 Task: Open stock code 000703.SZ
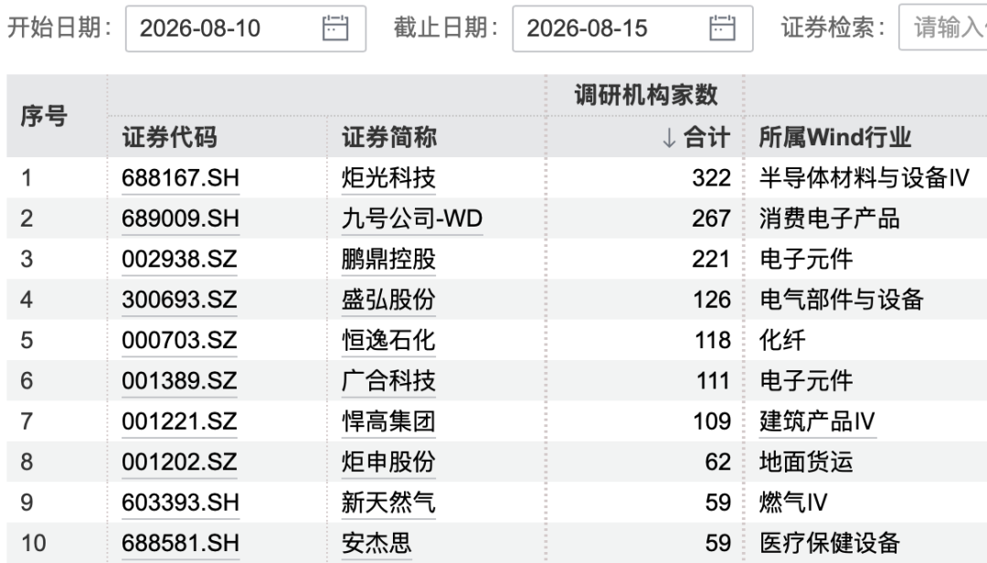click(179, 341)
